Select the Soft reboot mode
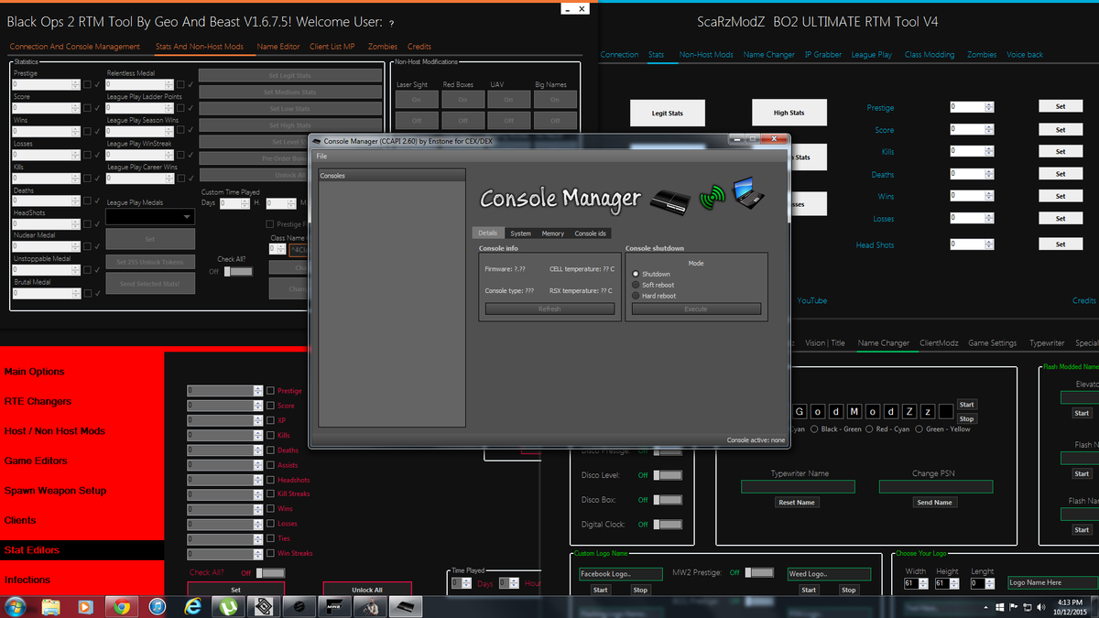The height and width of the screenshot is (618, 1099). point(637,285)
